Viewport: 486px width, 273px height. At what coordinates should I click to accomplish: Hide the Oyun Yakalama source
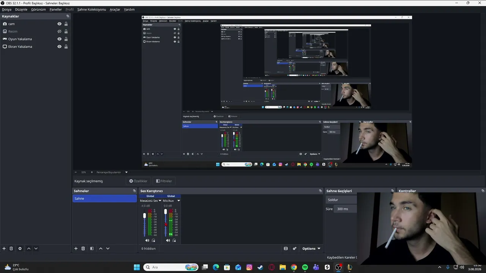point(59,39)
